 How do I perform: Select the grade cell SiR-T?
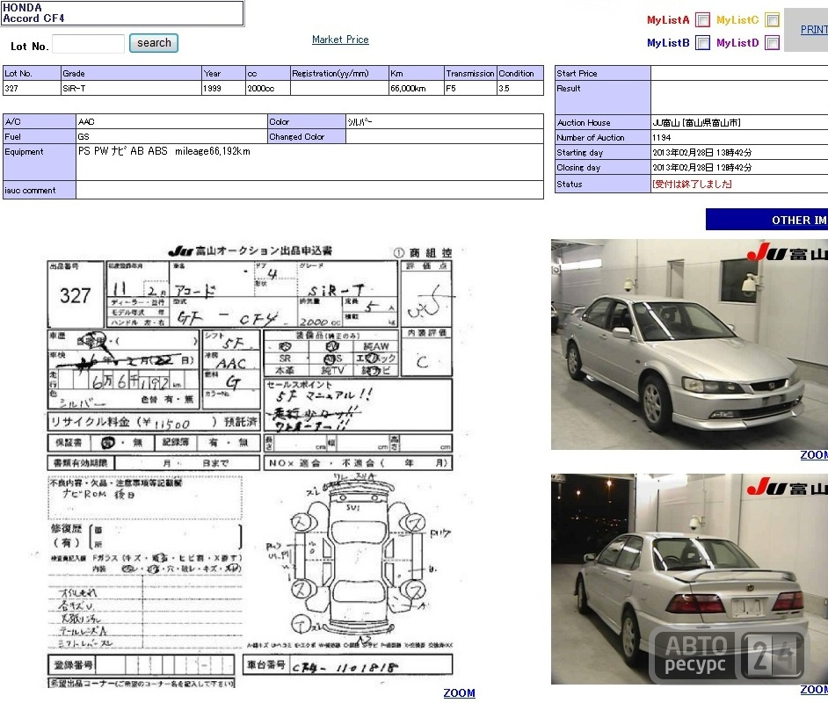pos(131,88)
